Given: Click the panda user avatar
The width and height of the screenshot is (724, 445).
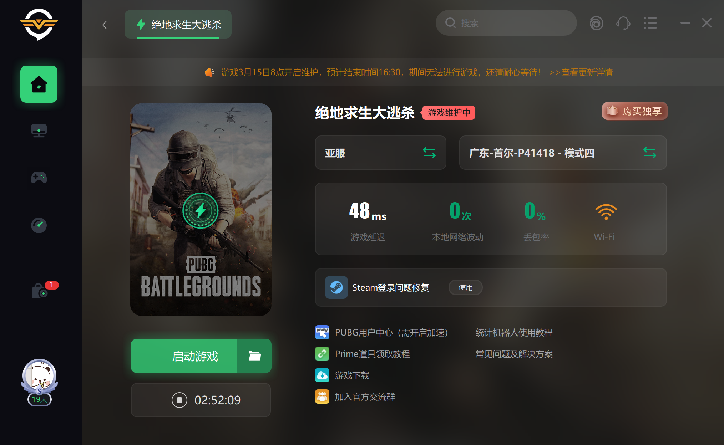Looking at the screenshot, I should [39, 375].
